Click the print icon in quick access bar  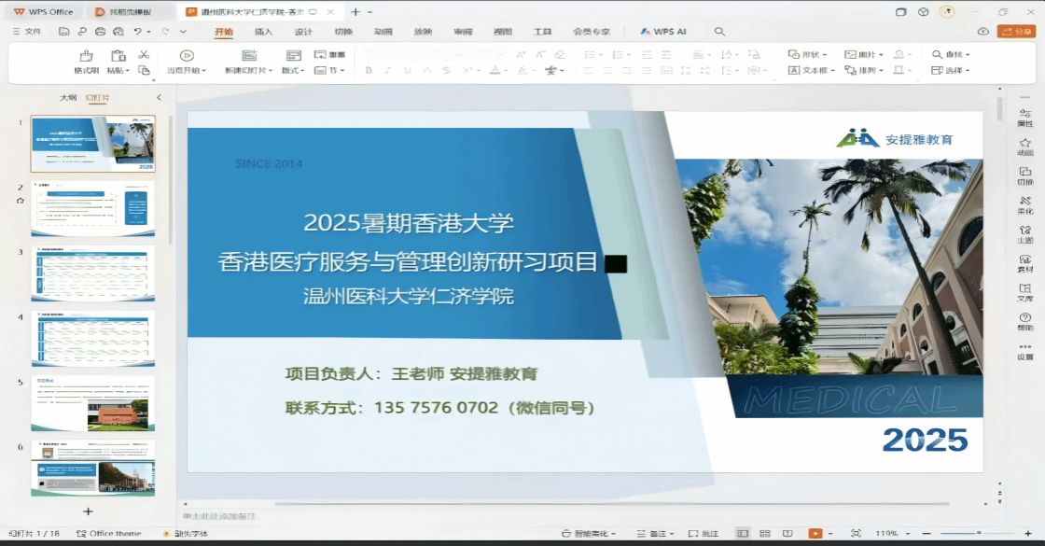pyautogui.click(x=100, y=31)
